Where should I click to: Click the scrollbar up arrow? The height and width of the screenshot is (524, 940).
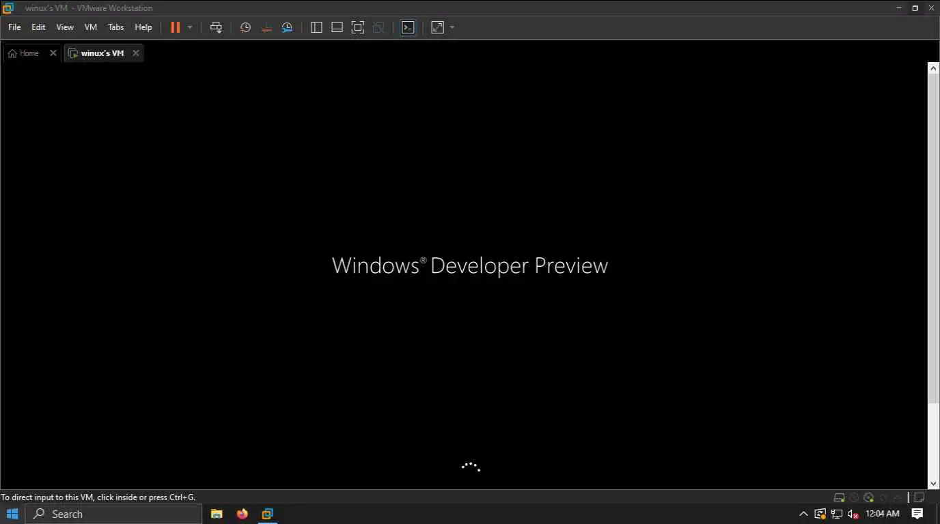(x=933, y=68)
